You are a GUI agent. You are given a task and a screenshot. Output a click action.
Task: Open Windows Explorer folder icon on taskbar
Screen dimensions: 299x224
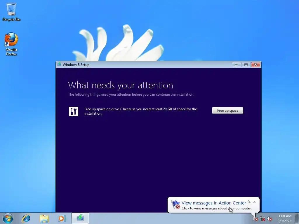point(44,218)
